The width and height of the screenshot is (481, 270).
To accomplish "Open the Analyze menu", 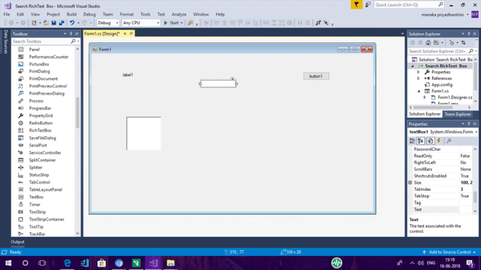I will pyautogui.click(x=179, y=14).
